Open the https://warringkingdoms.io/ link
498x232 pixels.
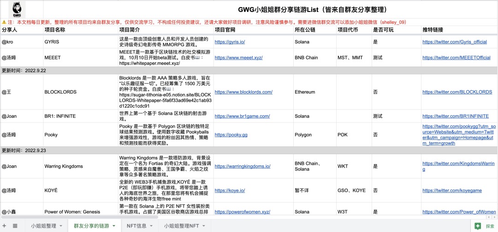[x=243, y=166]
